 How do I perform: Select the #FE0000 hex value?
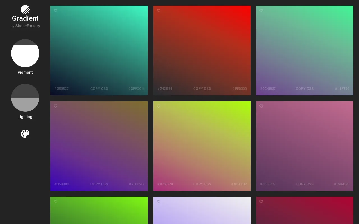(x=240, y=89)
